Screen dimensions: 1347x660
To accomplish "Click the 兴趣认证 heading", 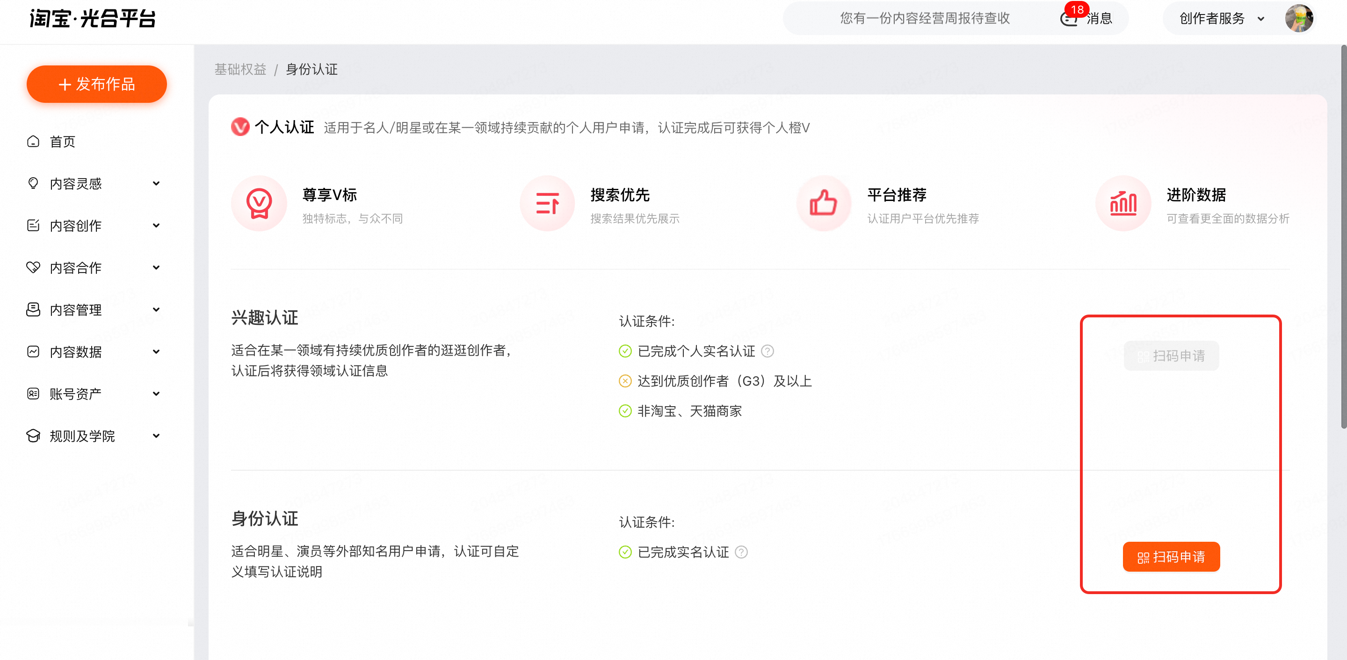I will click(x=265, y=318).
